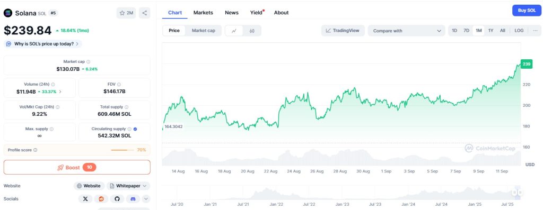Click the 9.22% Vol/Mkt Cap value
543x210 pixels.
(x=39, y=114)
